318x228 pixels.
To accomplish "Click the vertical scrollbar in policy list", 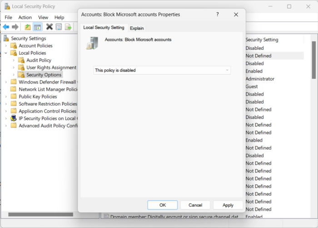I will click(x=313, y=60).
